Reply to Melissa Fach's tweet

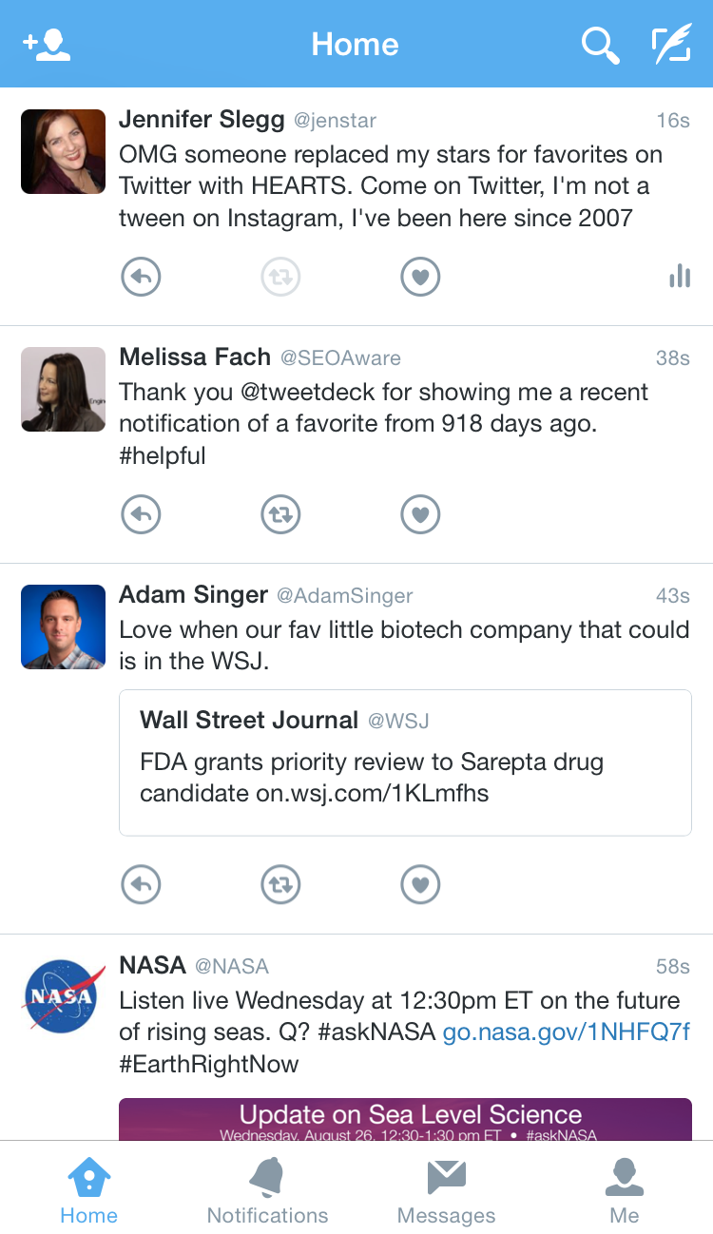click(141, 515)
